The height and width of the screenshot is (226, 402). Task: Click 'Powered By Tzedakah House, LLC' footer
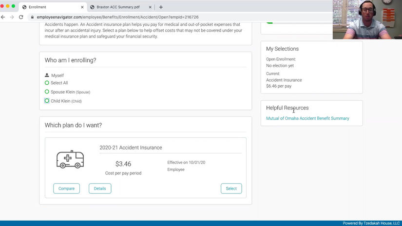371,223
